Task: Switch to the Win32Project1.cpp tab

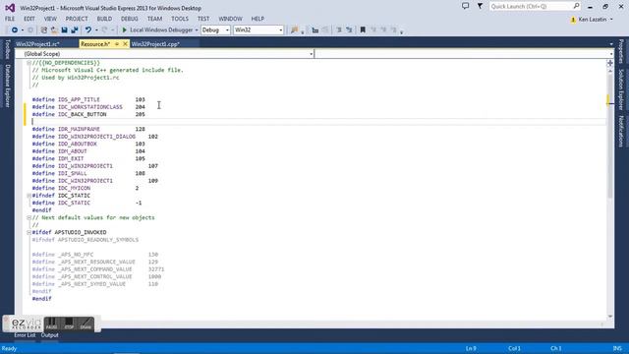Action: point(155,44)
